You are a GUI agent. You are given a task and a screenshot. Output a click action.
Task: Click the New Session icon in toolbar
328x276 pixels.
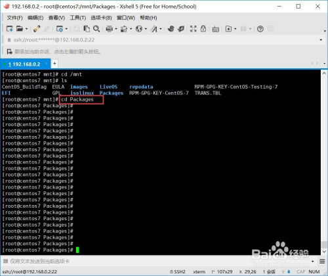[x=9, y=29]
